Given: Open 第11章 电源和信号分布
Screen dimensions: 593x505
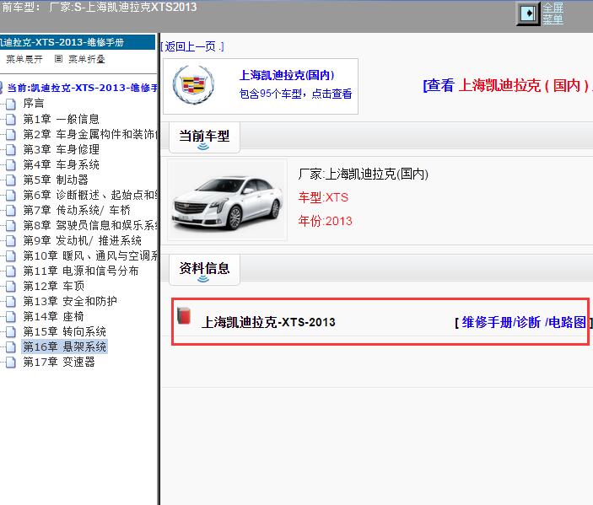Looking at the screenshot, I should pos(81,271).
